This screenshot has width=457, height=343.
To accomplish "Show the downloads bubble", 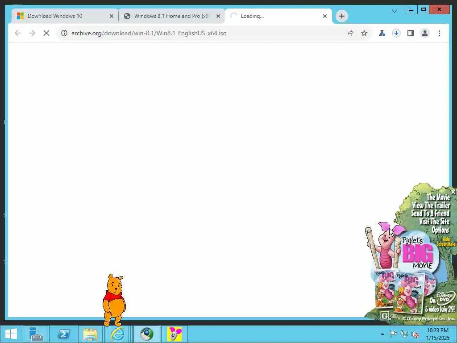I will pyautogui.click(x=396, y=33).
